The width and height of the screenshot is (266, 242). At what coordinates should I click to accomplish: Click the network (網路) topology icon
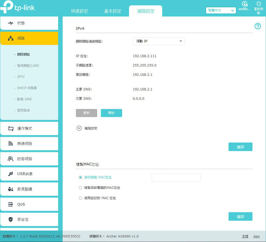(x=11, y=38)
